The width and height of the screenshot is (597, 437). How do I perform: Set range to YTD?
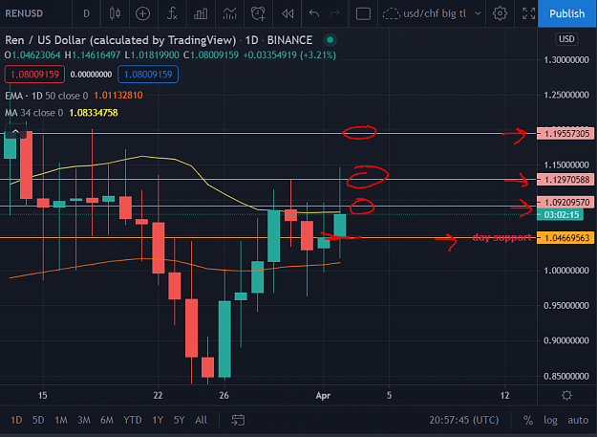coord(133,420)
